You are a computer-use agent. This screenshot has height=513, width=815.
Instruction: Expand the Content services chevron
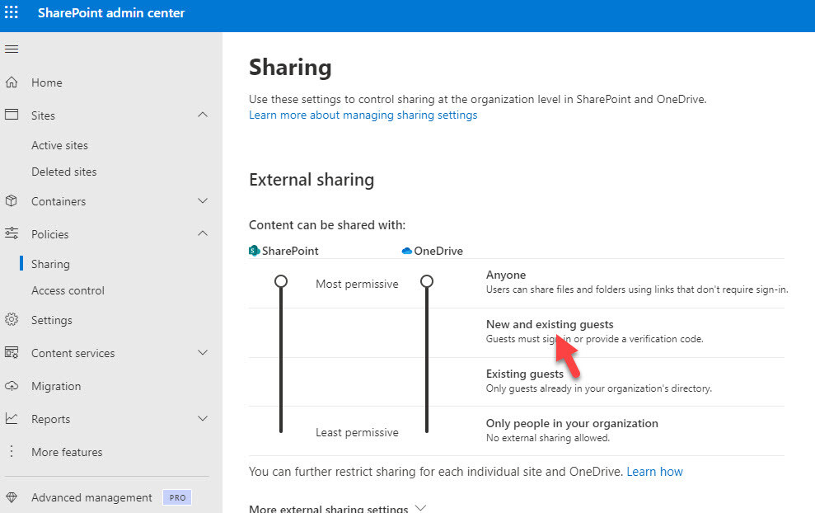203,353
